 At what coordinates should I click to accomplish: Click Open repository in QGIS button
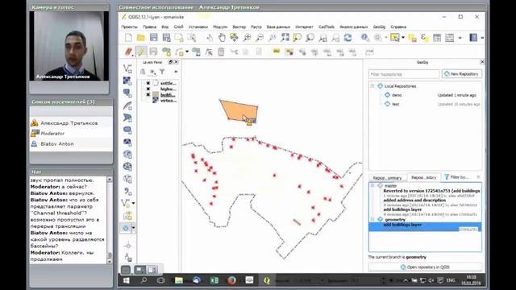[425, 267]
